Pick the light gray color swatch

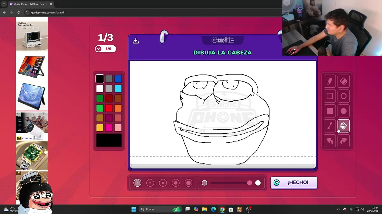109,89
